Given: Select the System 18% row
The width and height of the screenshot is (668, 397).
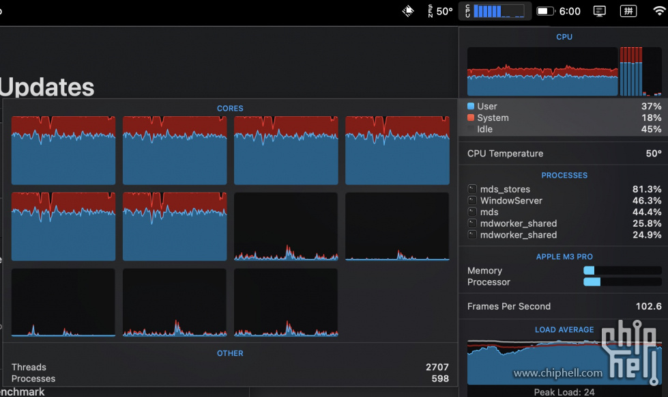Looking at the screenshot, I should coord(564,118).
